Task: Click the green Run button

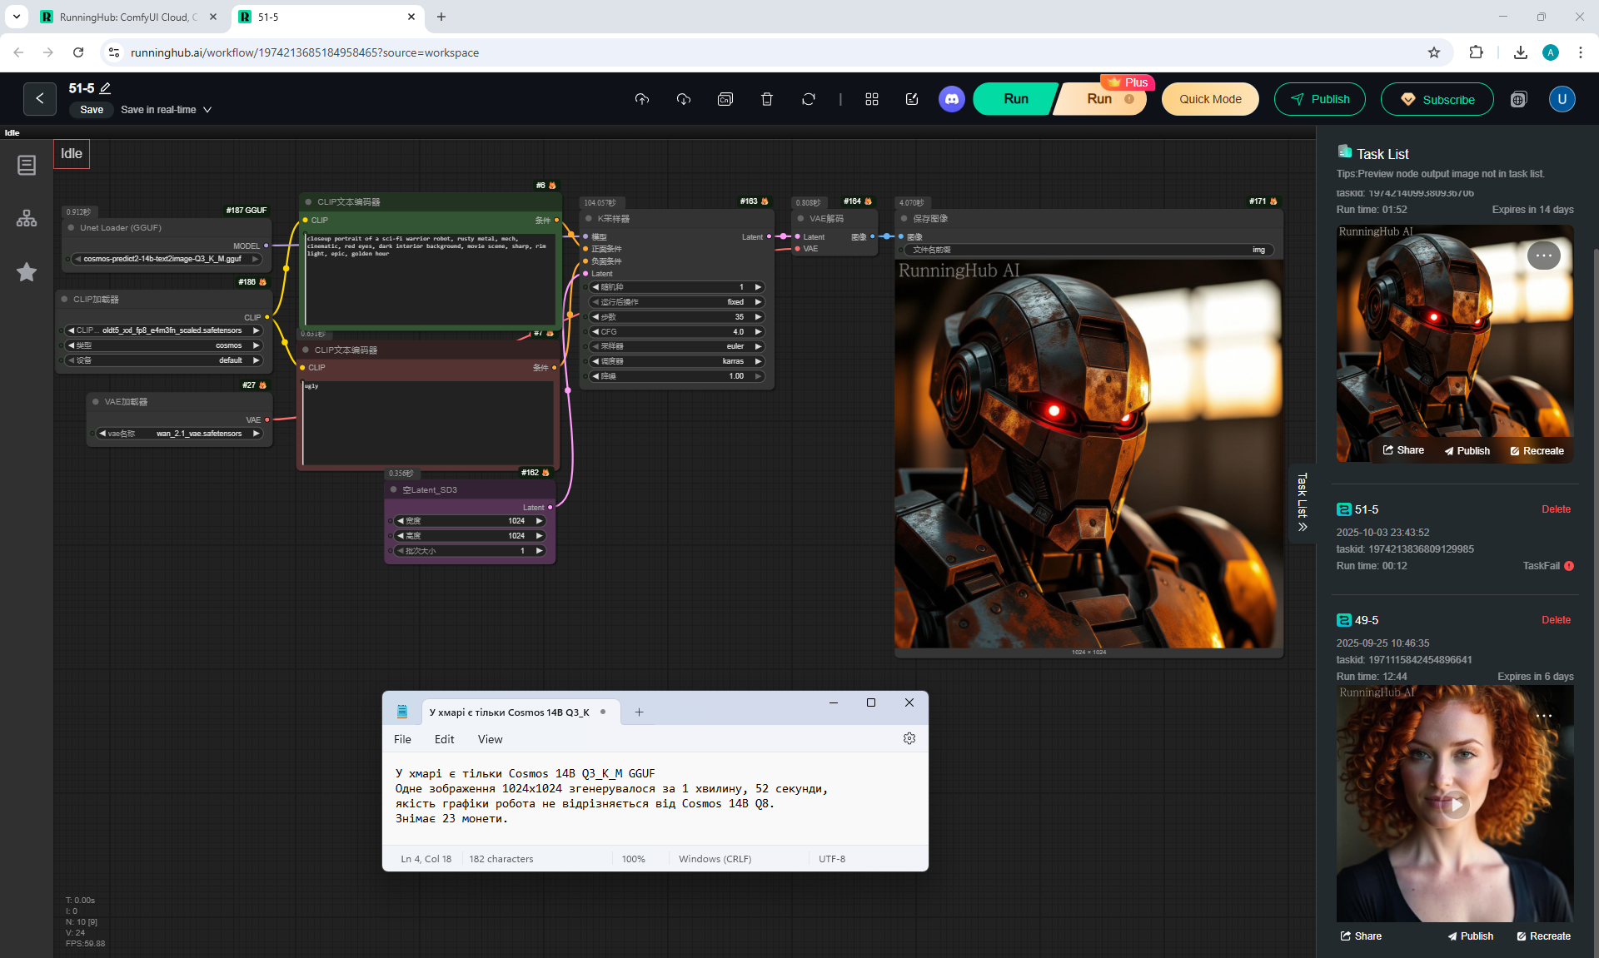Action: pos(1015,99)
